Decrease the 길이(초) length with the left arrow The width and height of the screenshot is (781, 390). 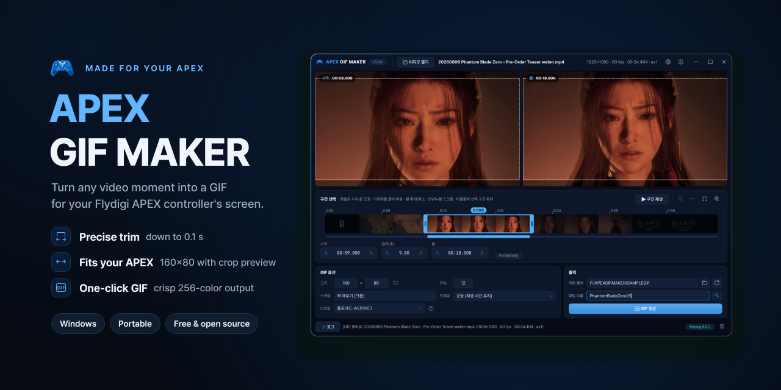tap(387, 253)
